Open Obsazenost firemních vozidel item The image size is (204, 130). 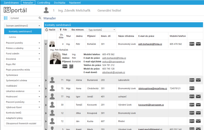click(x=23, y=123)
